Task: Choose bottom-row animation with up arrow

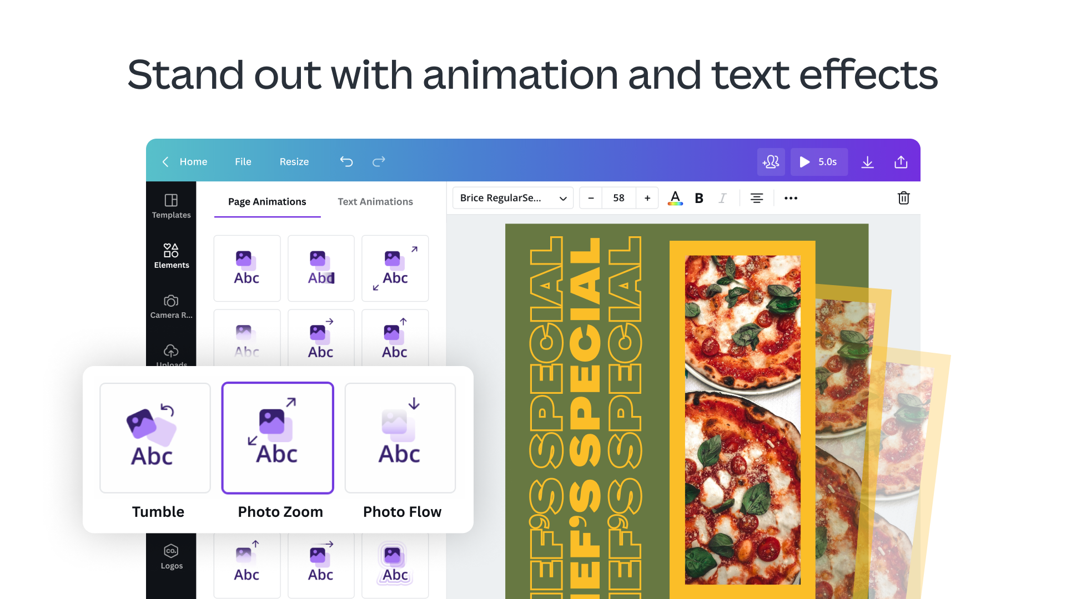Action: 247,566
